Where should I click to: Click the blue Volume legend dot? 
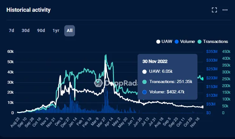[177, 41]
